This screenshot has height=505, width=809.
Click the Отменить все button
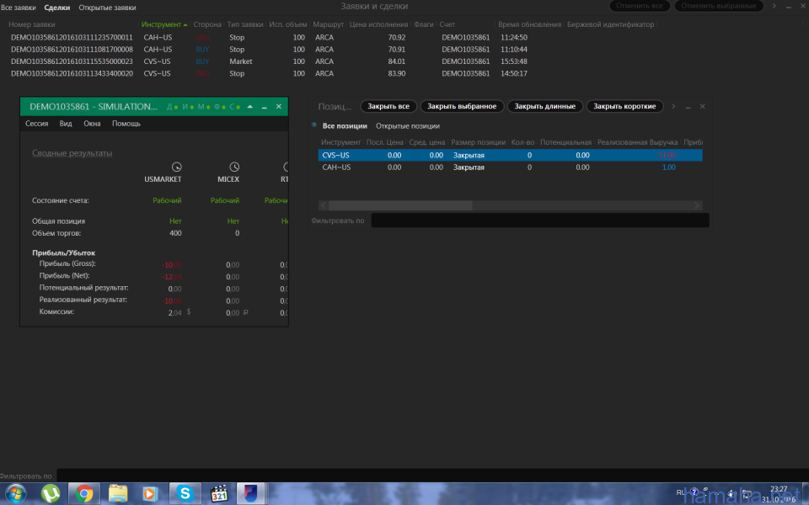coord(640,6)
